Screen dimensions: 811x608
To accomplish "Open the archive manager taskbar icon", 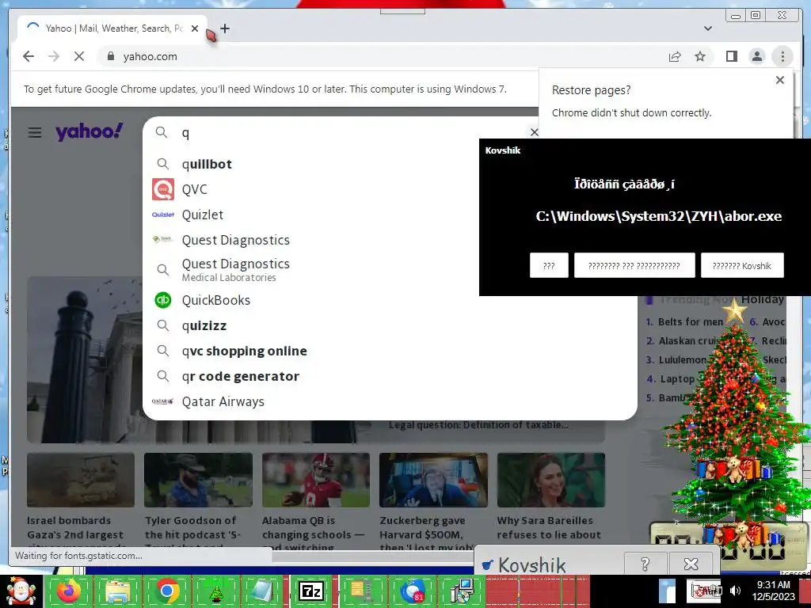I will [361, 591].
